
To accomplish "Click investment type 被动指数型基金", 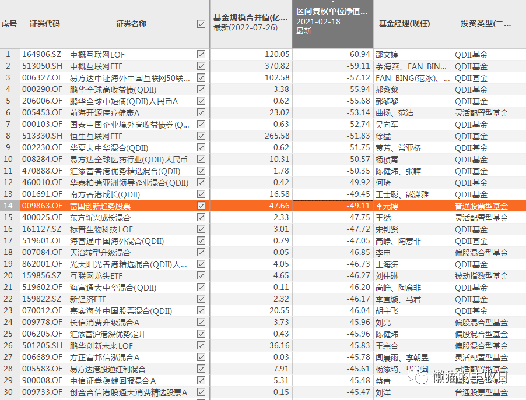I will 481,276.
